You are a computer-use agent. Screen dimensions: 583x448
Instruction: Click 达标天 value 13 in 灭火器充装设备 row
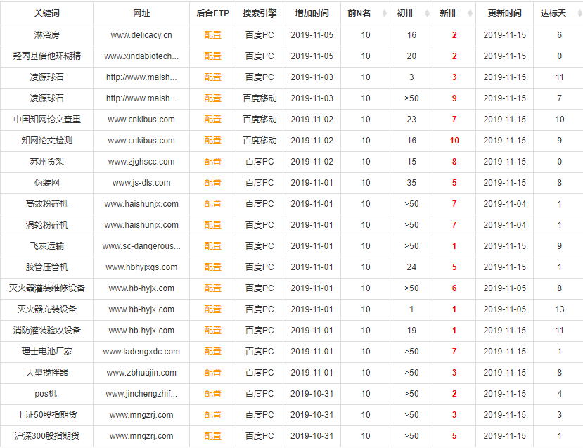(560, 309)
